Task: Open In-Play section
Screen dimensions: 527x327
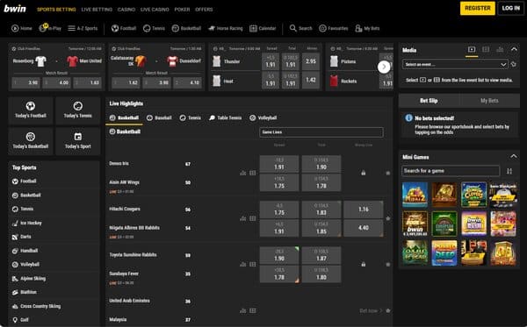Action: [50, 28]
